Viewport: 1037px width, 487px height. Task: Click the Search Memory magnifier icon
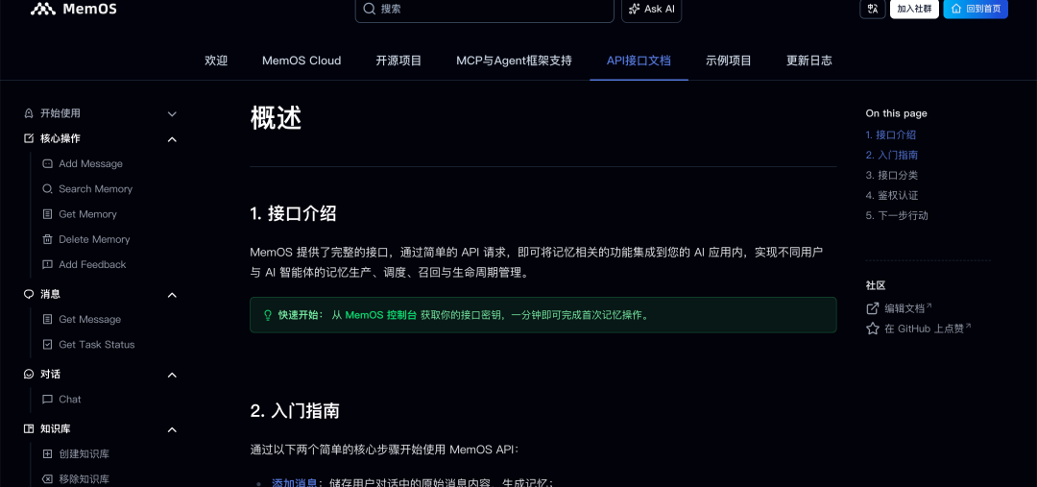click(x=47, y=188)
